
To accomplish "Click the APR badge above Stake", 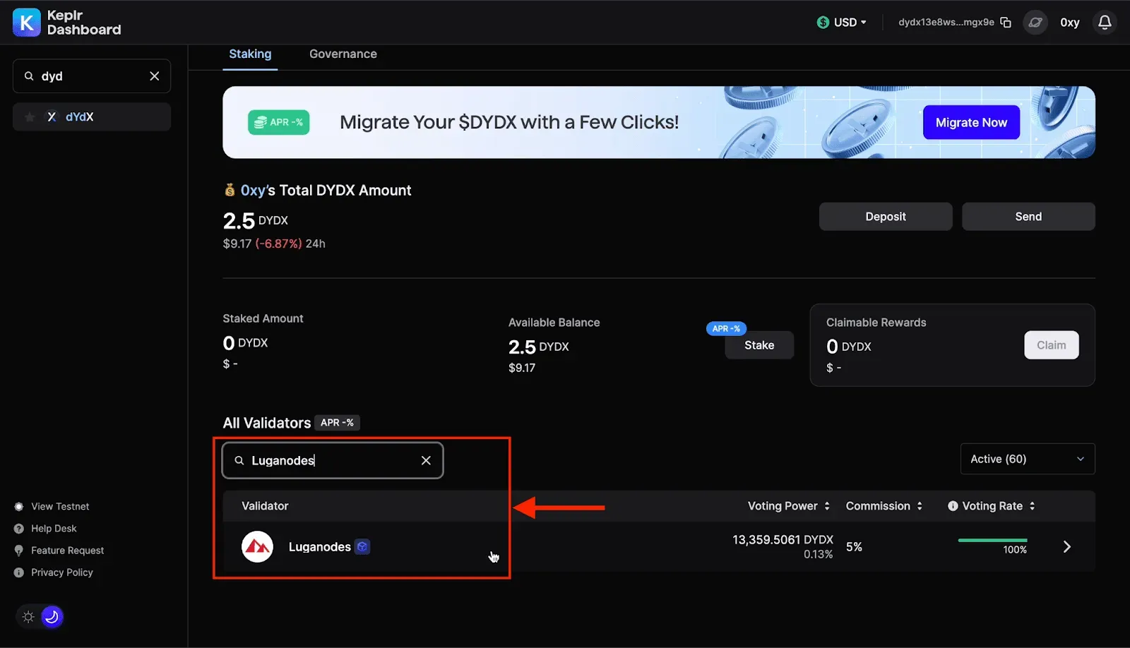I will pyautogui.click(x=726, y=328).
